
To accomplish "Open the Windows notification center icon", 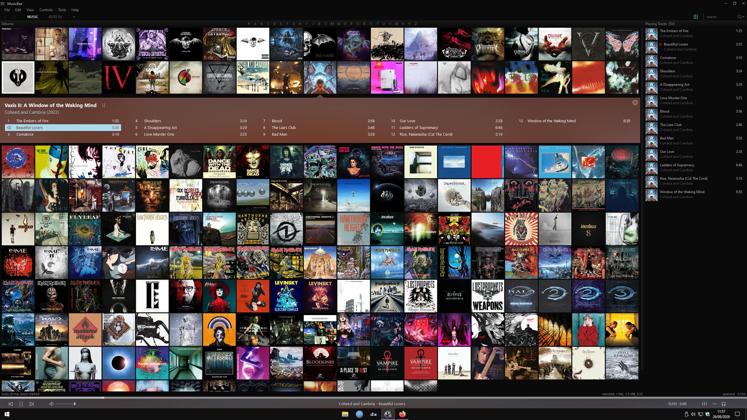I will (x=737, y=414).
